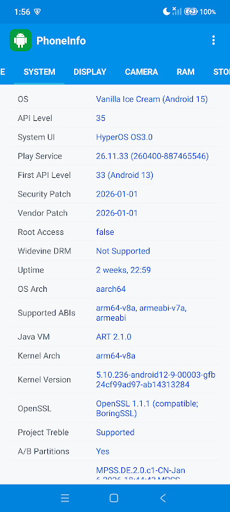Tap the signal strength status icon
This screenshot has height=512, width=230.
pos(176,12)
